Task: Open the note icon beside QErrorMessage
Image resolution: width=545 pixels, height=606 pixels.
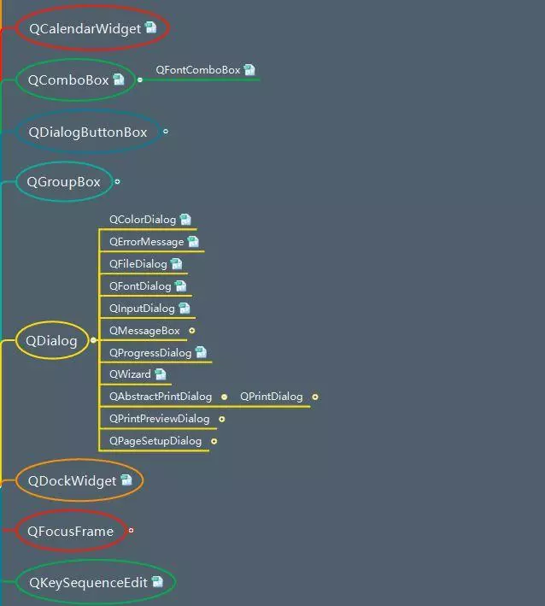Action: point(193,241)
